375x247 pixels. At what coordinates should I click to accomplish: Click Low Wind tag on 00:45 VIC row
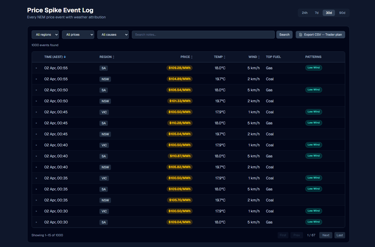(314, 112)
